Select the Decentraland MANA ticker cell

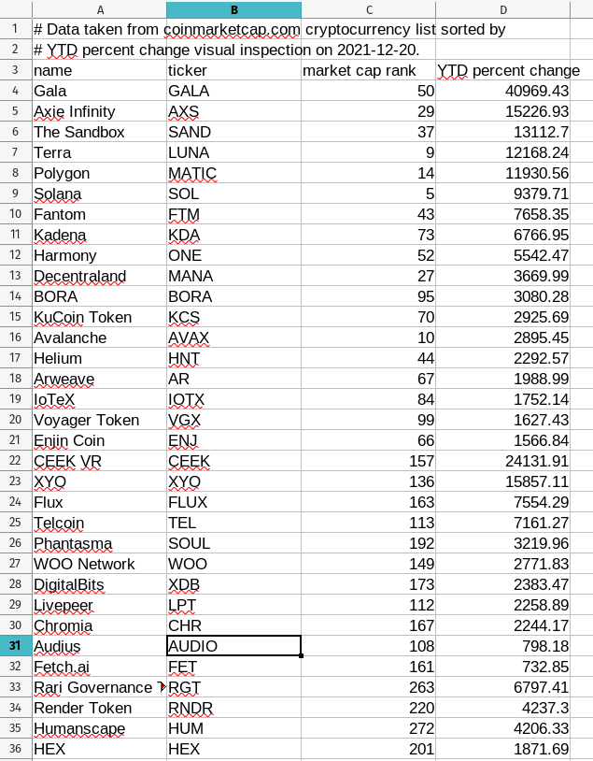tap(233, 276)
